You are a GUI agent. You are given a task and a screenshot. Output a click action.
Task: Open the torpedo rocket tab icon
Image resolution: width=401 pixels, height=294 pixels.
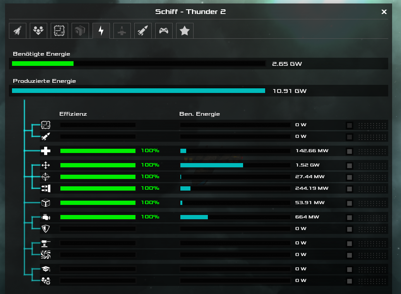point(143,31)
